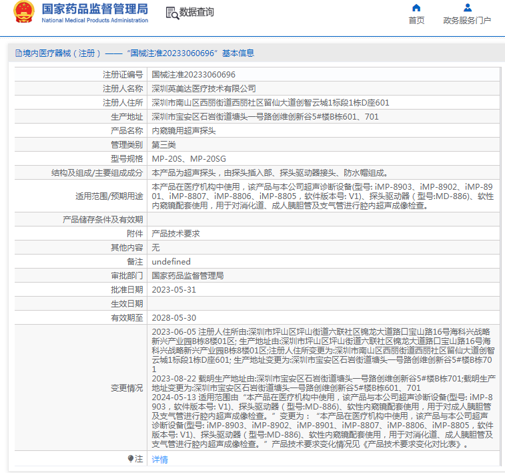This screenshot has height=473, width=505.
Task: Click the 生产地址 production address value
Action: [265, 117]
